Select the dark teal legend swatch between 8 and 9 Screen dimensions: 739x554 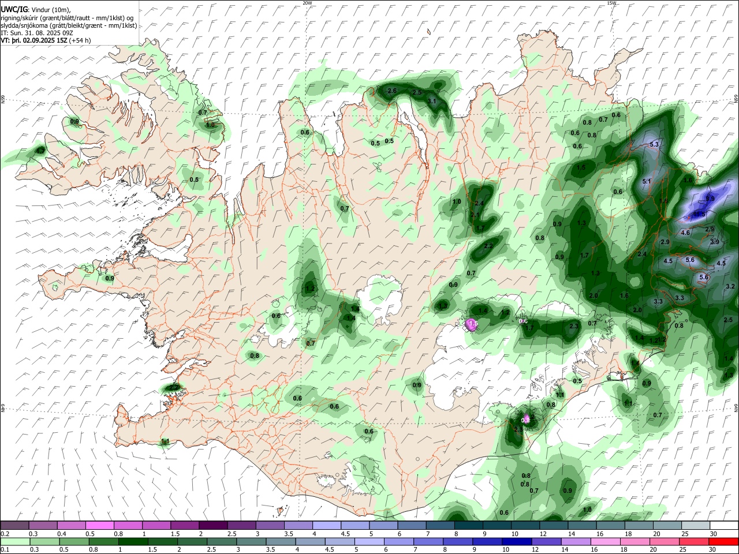[469, 525]
